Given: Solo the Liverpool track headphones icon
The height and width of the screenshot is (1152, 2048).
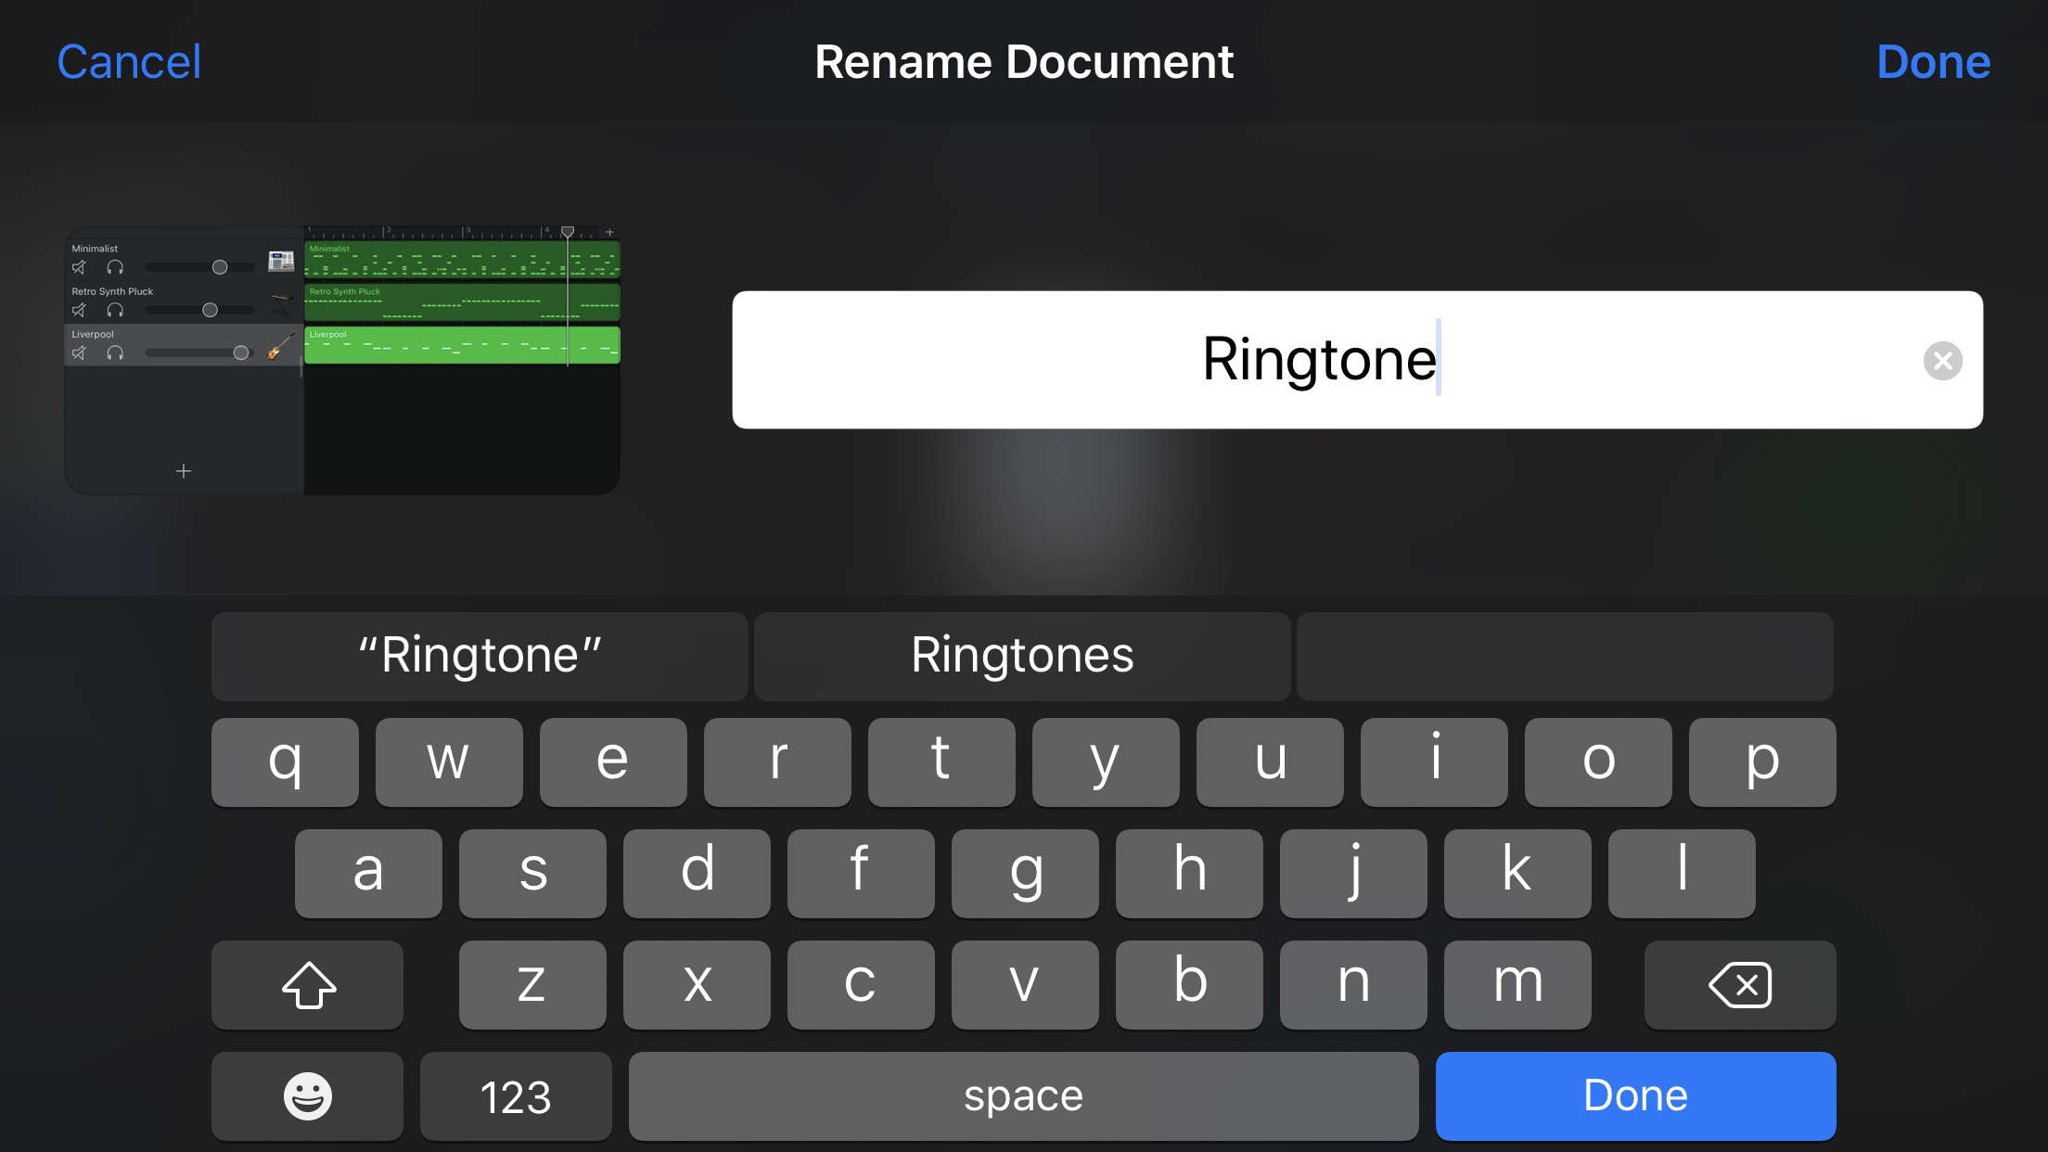Looking at the screenshot, I should coord(115,352).
